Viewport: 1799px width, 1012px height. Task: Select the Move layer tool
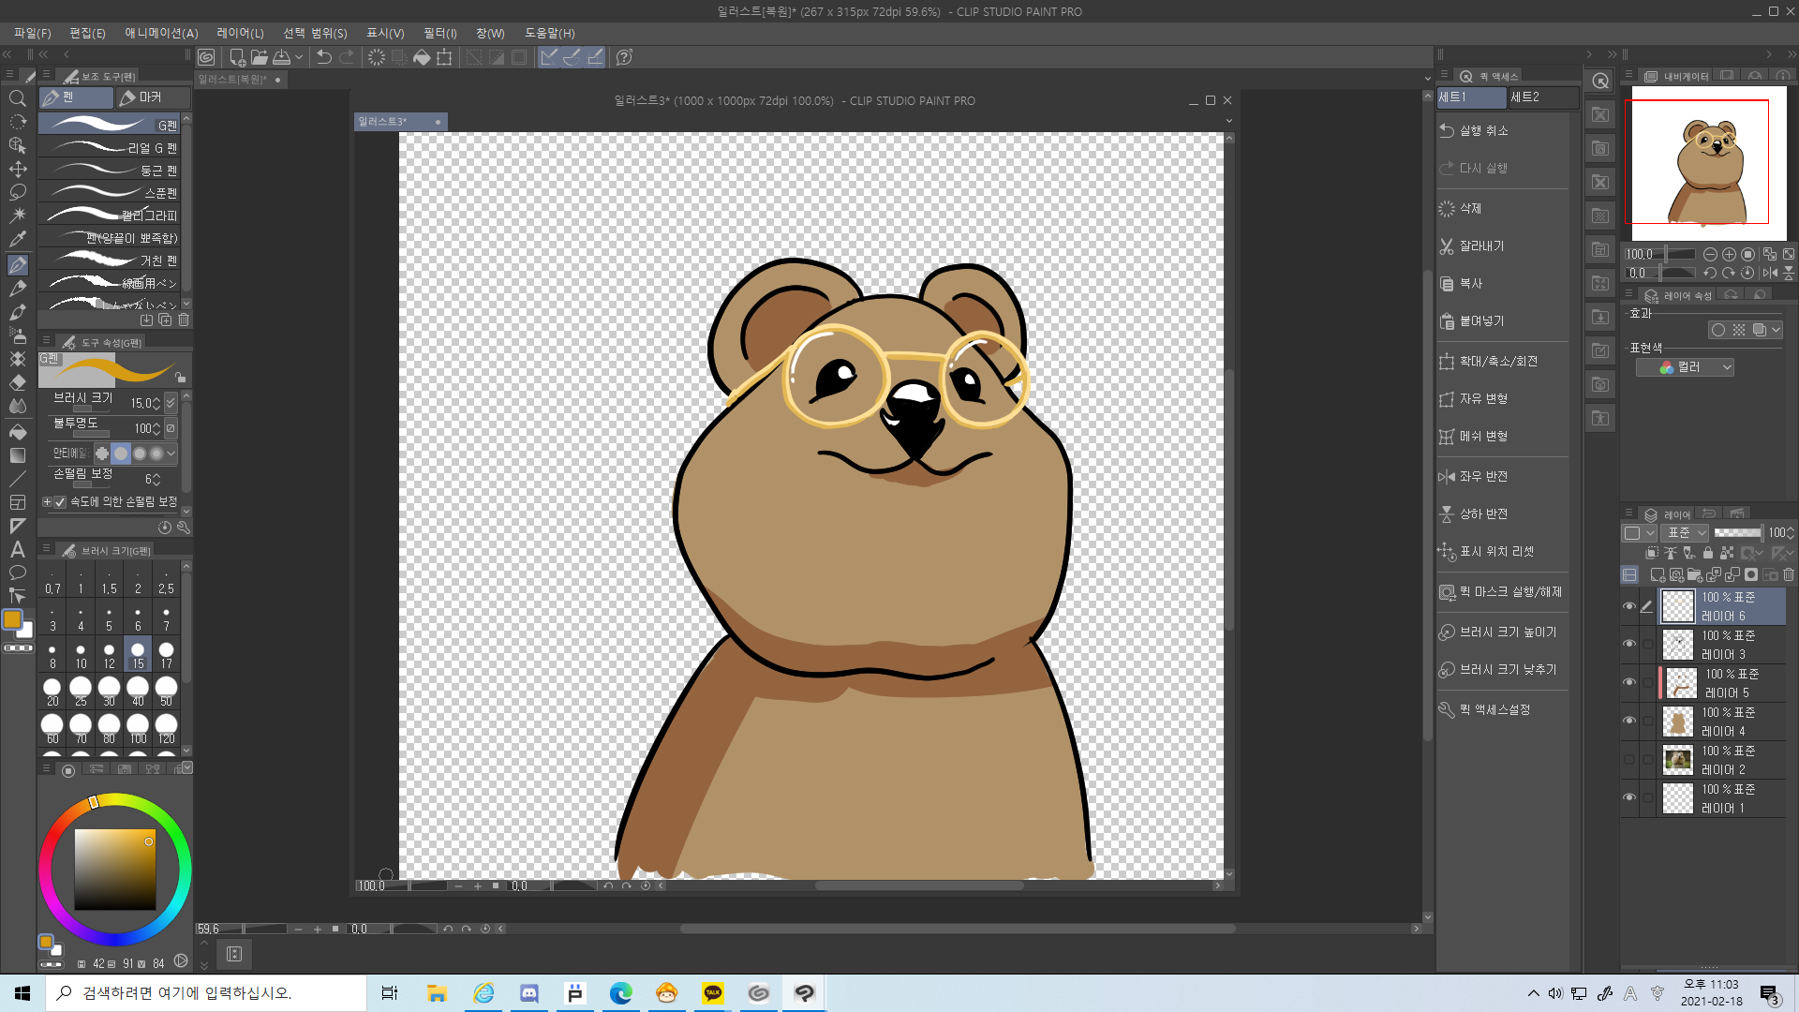18,169
